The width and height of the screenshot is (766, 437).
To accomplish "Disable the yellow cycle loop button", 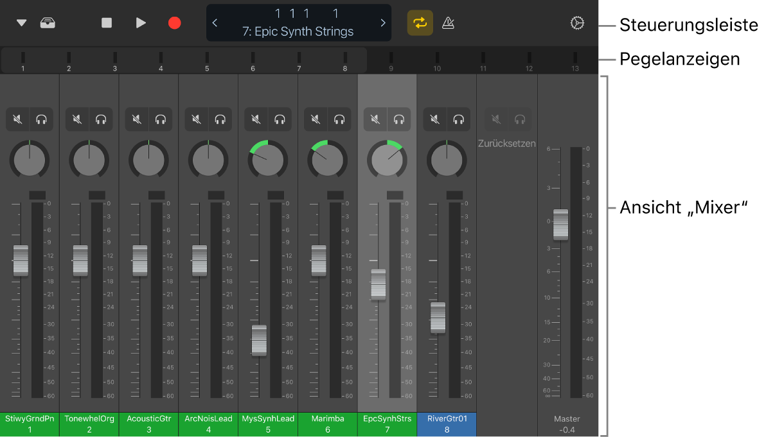I will [420, 23].
